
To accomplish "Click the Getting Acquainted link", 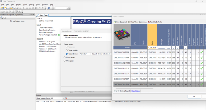I will (46, 21).
